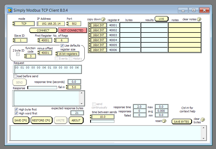Change data type for register 40004
The height and width of the screenshot is (149, 216).
[x=98, y=40]
